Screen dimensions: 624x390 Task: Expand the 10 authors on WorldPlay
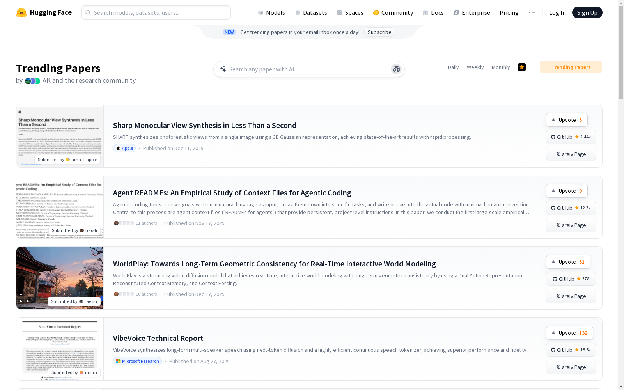(x=135, y=294)
